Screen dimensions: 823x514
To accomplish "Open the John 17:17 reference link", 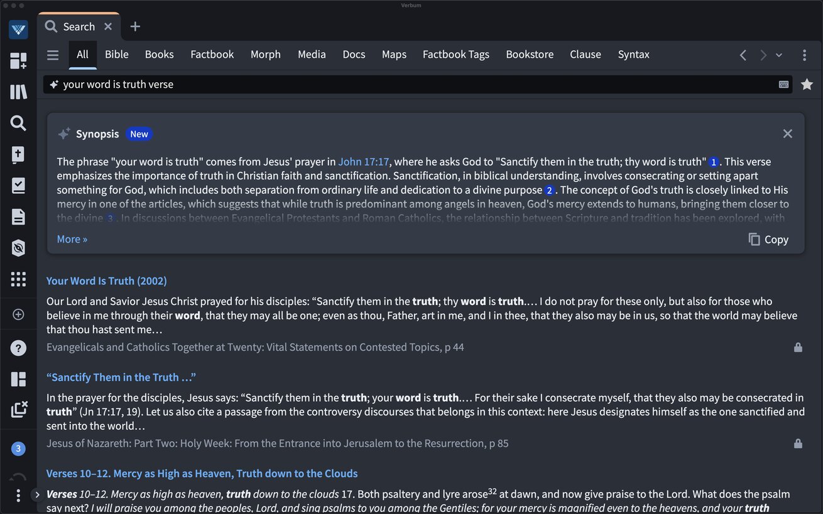I will tap(364, 161).
